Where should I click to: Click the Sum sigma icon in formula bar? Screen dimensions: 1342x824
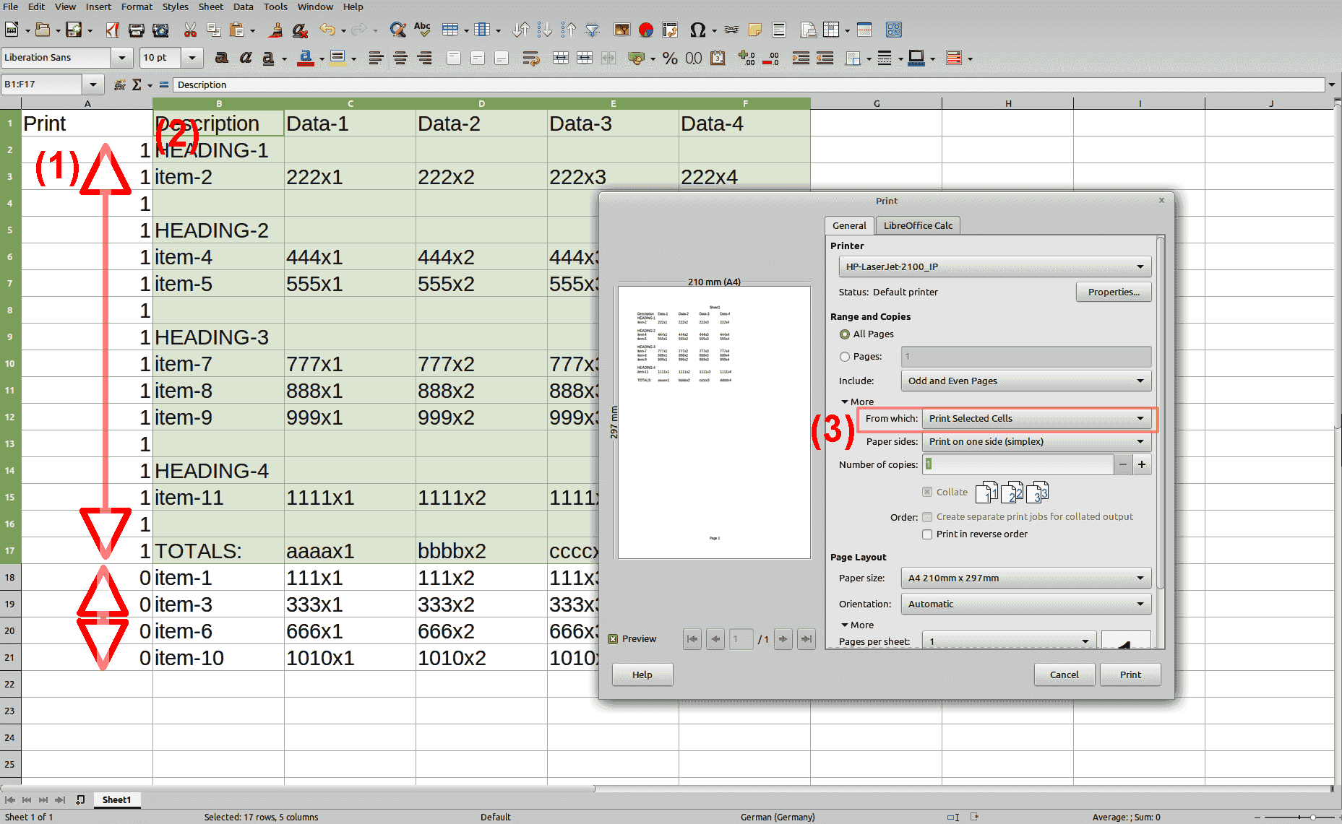coord(137,84)
